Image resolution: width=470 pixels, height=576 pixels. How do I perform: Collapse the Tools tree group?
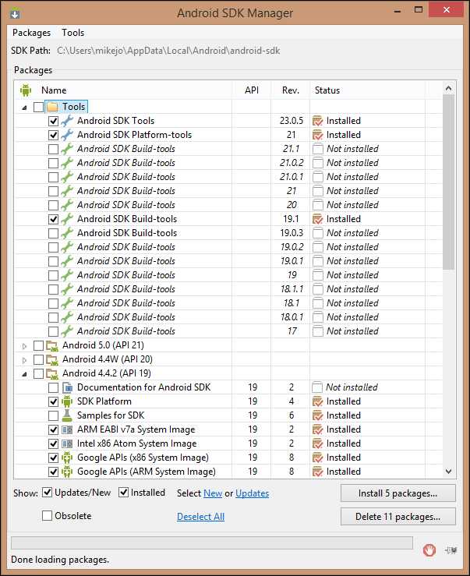pyautogui.click(x=25, y=108)
